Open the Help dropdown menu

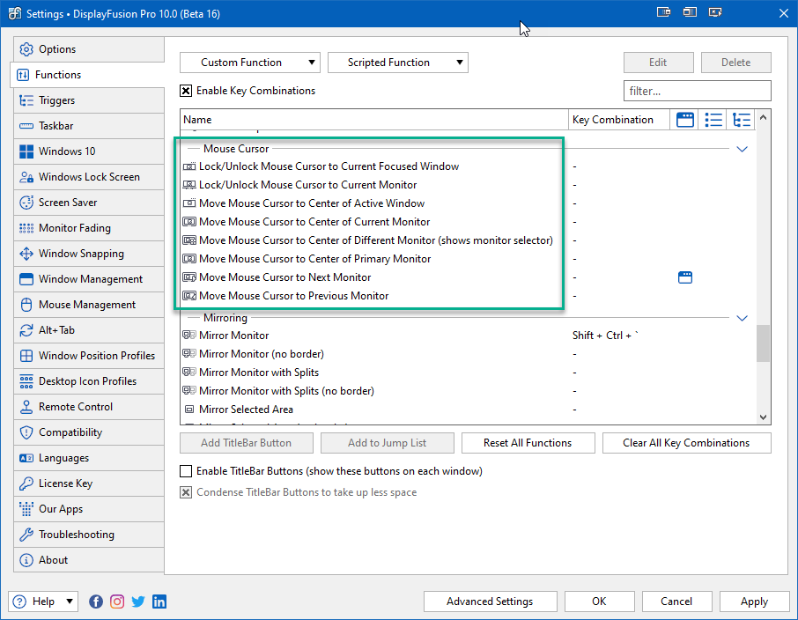43,602
